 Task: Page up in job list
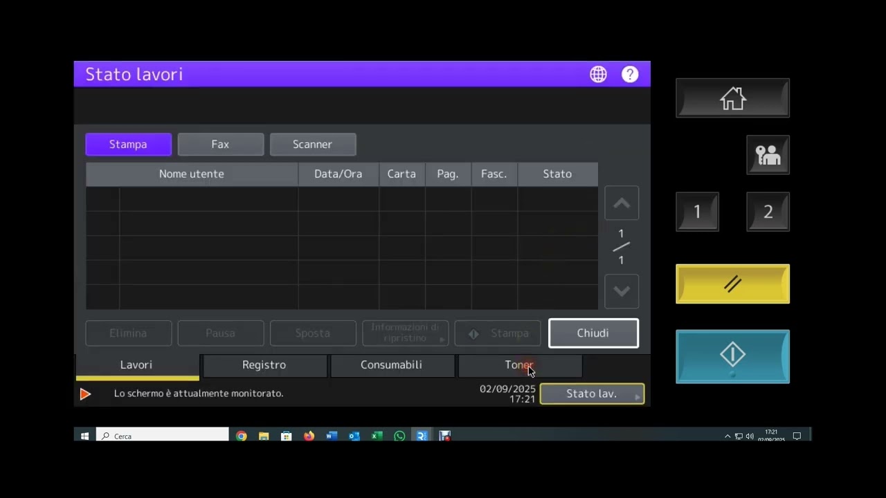pyautogui.click(x=622, y=203)
